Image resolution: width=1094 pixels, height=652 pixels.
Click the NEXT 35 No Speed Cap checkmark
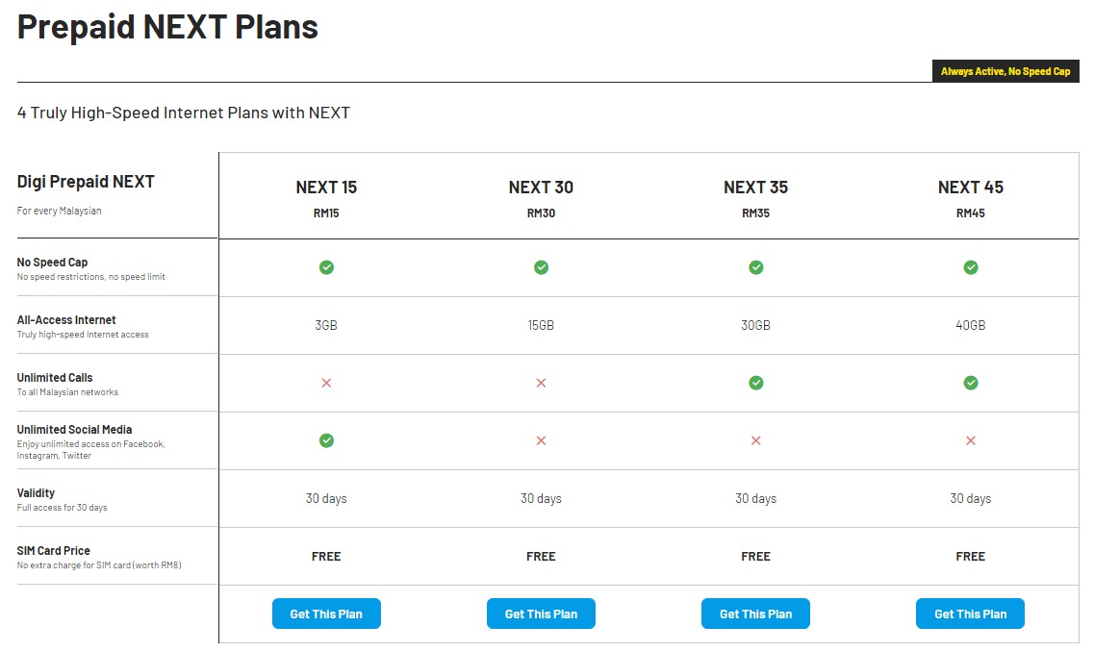coord(756,267)
